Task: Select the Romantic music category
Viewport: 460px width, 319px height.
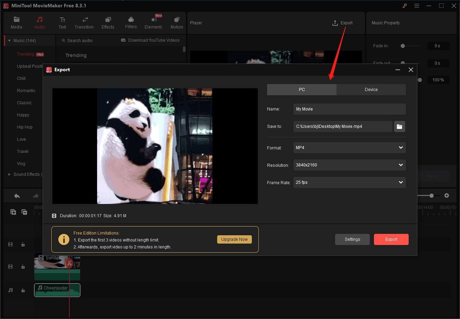Action: coord(26,90)
